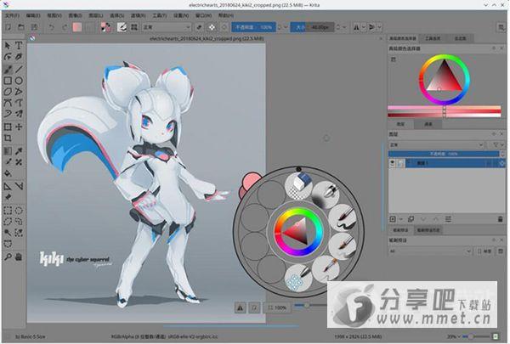The width and height of the screenshot is (510, 344).
Task: Toggle visibility eye of layer 1
Action: coord(393,163)
